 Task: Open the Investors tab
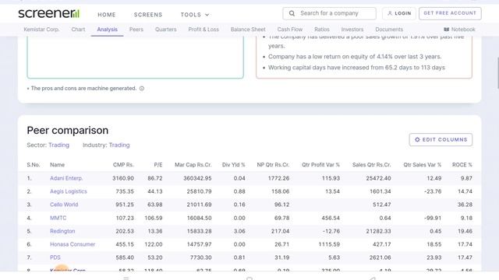click(352, 30)
